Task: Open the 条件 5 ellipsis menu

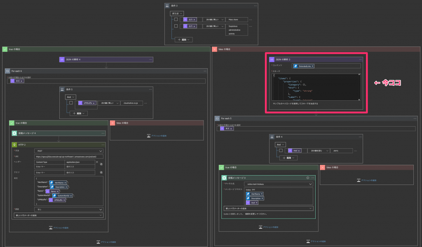Action: [x=150, y=90]
